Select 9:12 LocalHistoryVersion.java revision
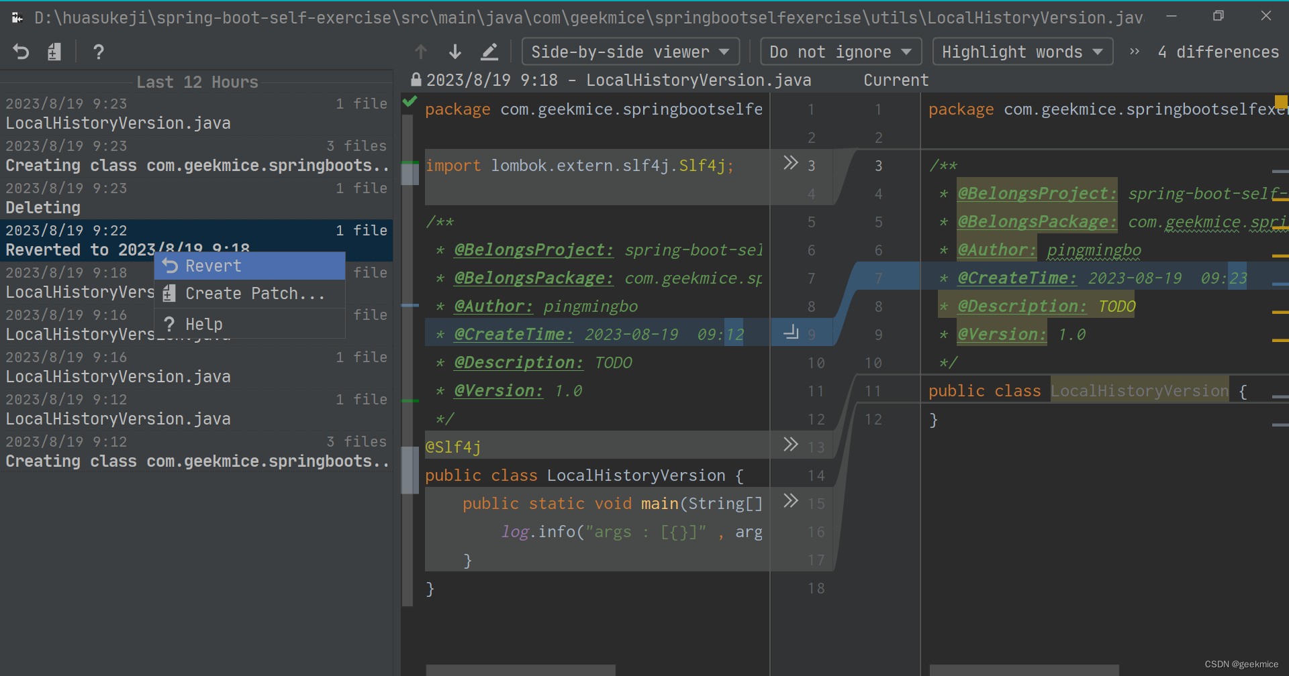This screenshot has height=676, width=1289. click(x=196, y=410)
